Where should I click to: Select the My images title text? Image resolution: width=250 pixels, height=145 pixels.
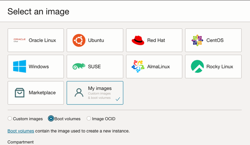pyautogui.click(x=100, y=88)
